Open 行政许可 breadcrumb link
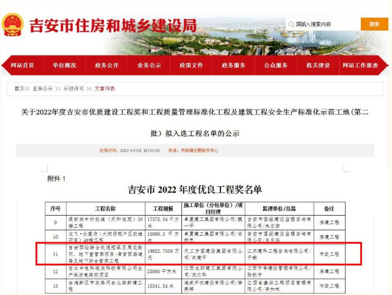This screenshot has width=392, height=295. click(73, 89)
